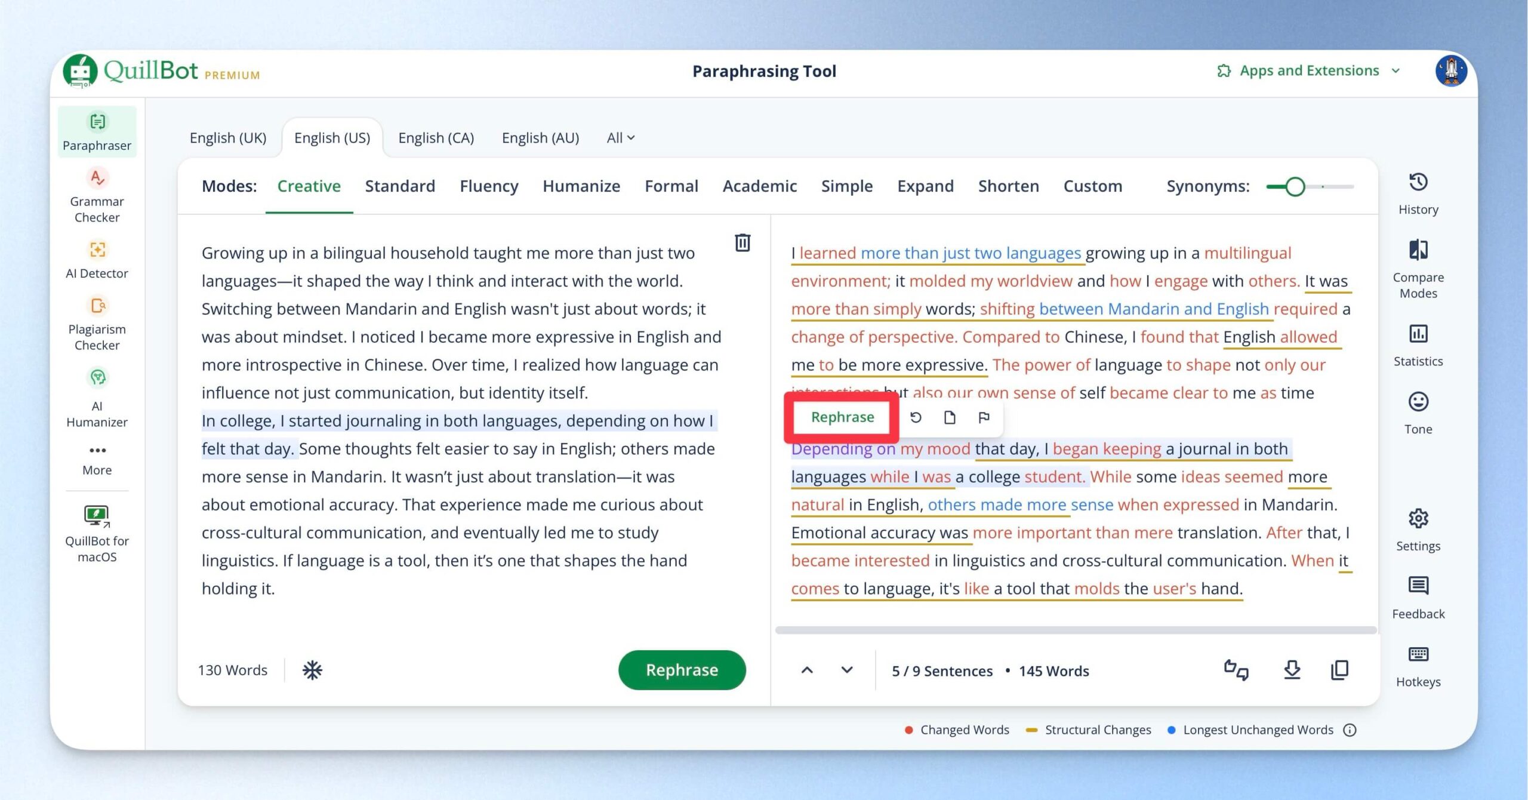Image resolution: width=1528 pixels, height=800 pixels.
Task: Copy the full output with copy icon
Action: (1339, 670)
